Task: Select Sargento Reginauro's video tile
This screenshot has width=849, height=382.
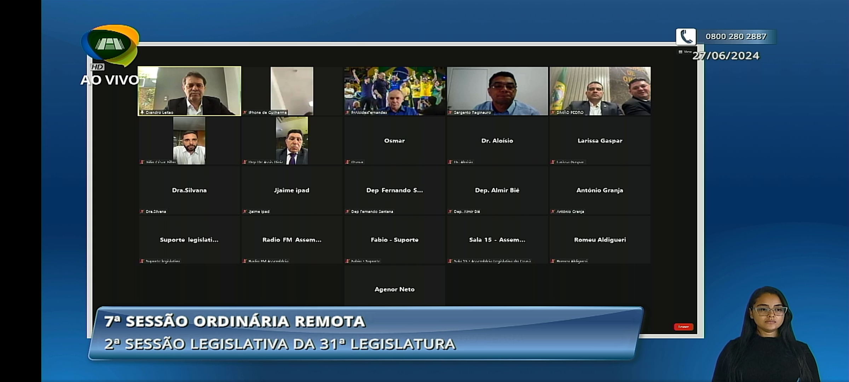Action: [497, 91]
